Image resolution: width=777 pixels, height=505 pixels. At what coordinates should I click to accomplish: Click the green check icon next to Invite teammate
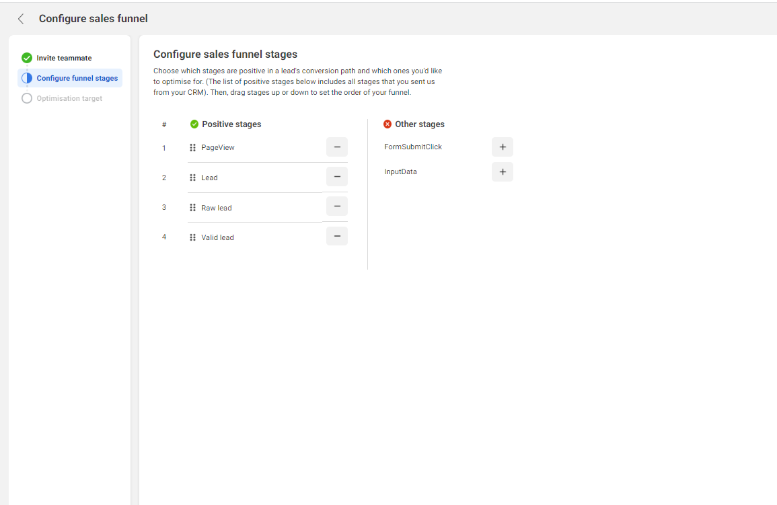point(27,58)
